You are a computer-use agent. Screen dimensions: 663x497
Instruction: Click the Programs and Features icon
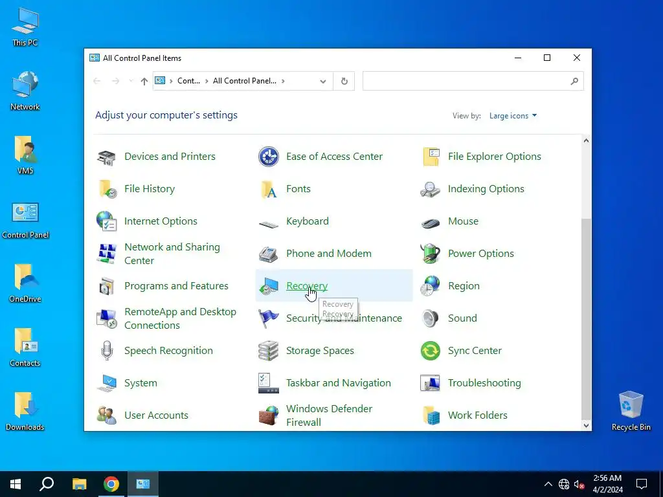106,286
